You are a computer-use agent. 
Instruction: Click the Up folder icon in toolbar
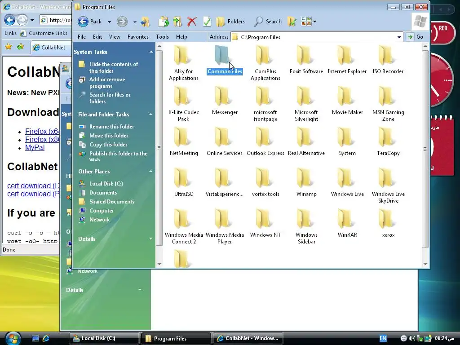point(145,22)
